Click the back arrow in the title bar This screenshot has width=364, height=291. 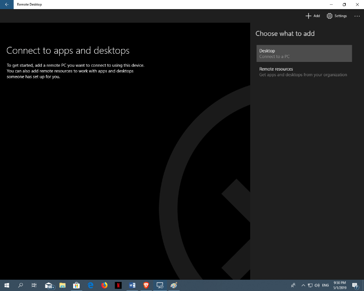pos(7,4)
